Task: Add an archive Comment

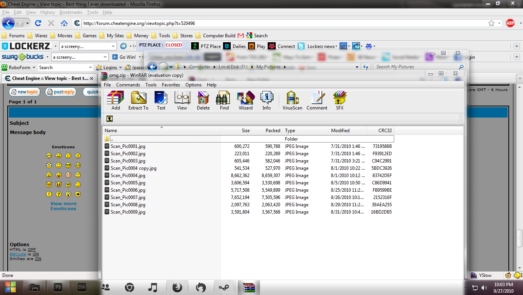Action: [x=317, y=101]
